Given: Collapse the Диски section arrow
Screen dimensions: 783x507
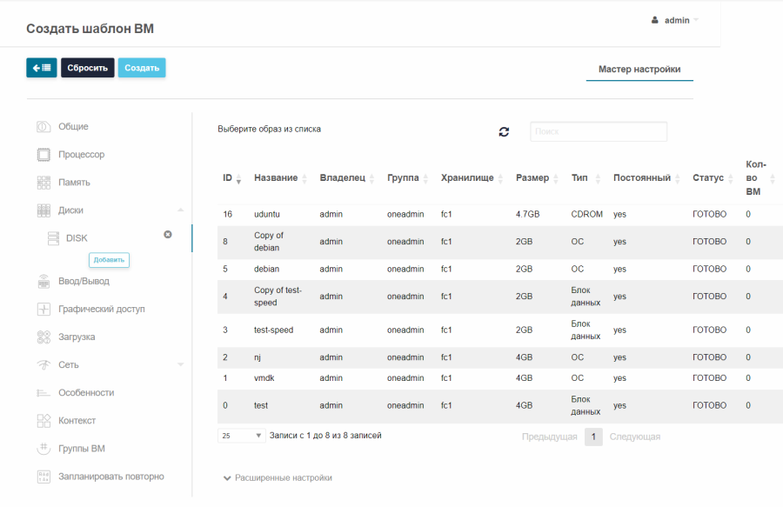Looking at the screenshot, I should (x=181, y=210).
